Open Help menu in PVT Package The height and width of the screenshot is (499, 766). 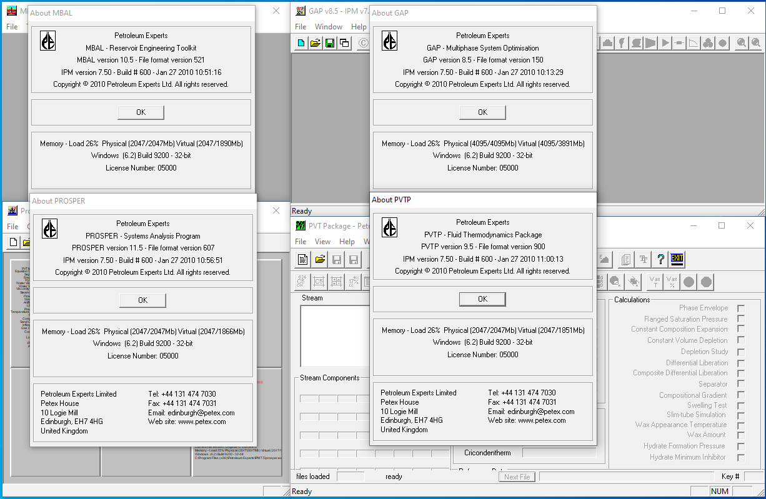point(347,242)
